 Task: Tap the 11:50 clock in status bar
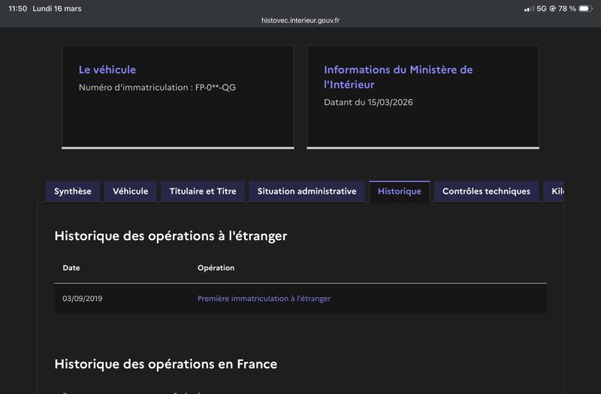17,9
